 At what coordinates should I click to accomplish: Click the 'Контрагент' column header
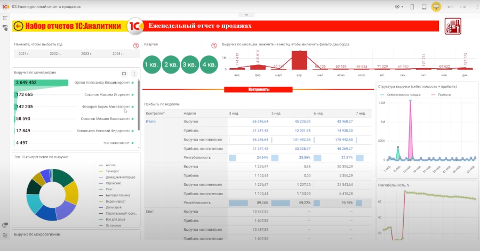point(155,114)
